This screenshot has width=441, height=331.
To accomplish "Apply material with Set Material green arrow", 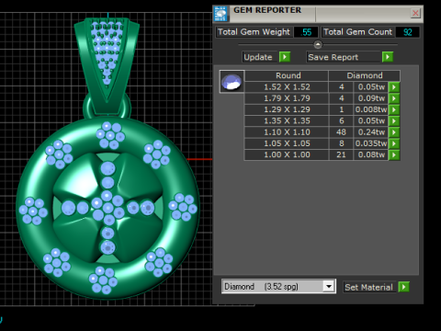I will point(403,287).
